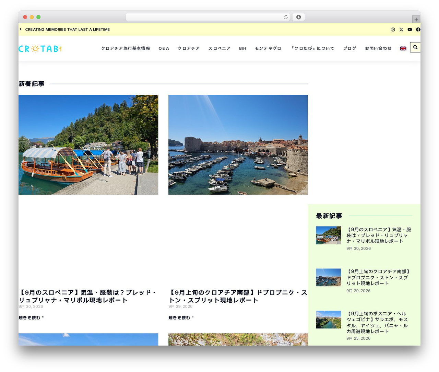Open the YouTube social icon
Viewport: 439px width, 372px height.
(x=410, y=30)
